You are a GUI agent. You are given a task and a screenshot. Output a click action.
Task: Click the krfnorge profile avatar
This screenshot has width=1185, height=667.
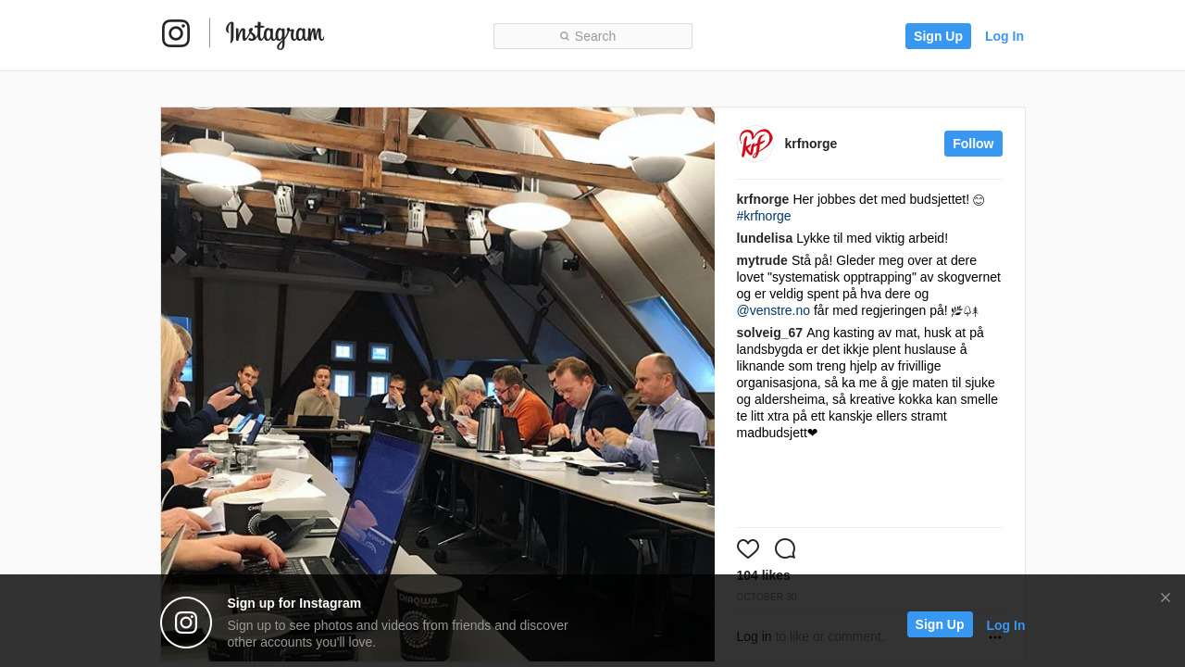click(x=755, y=144)
